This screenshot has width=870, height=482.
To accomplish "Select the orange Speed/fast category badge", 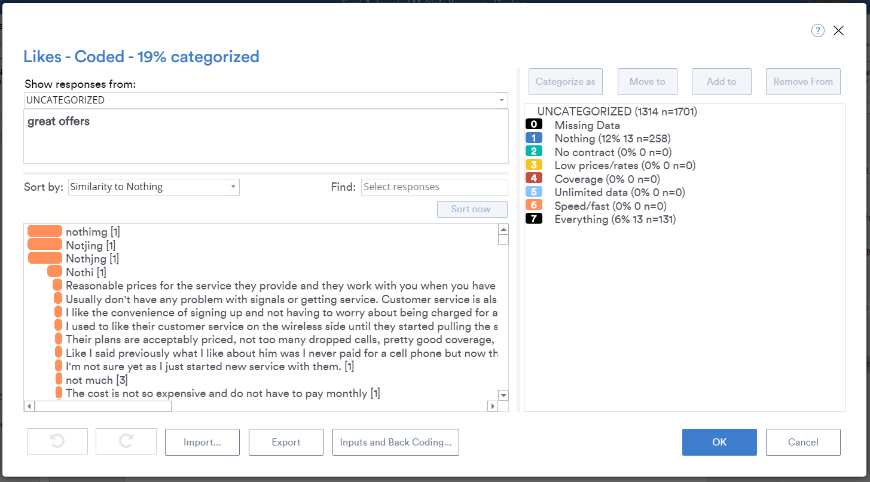I will (534, 206).
